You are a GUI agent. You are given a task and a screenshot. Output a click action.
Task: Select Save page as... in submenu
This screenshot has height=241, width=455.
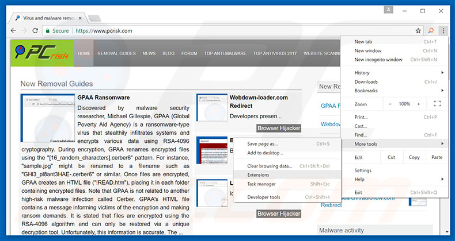pyautogui.click(x=287, y=144)
